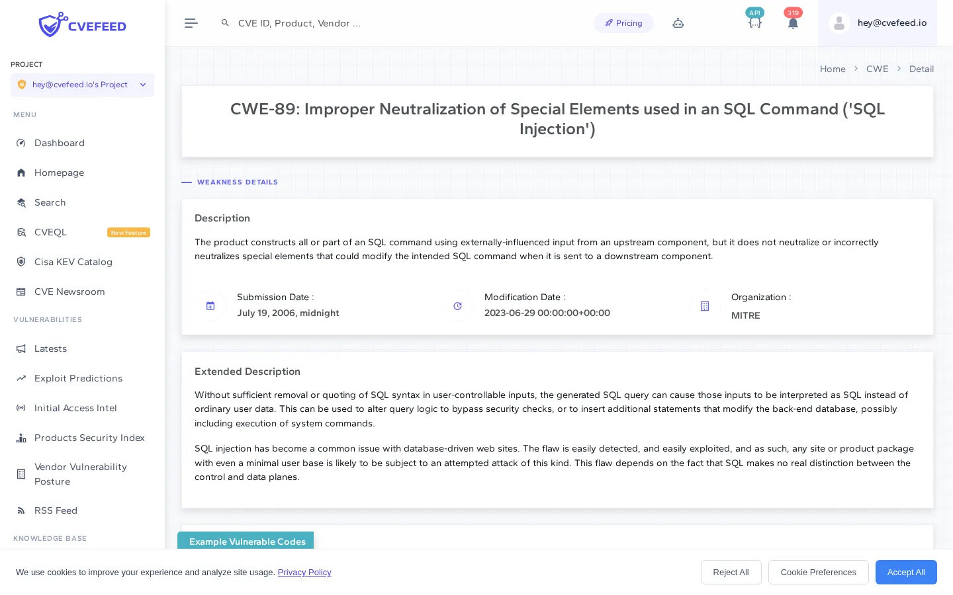The height and width of the screenshot is (595, 953).
Task: Click the Pricing button
Action: point(623,23)
